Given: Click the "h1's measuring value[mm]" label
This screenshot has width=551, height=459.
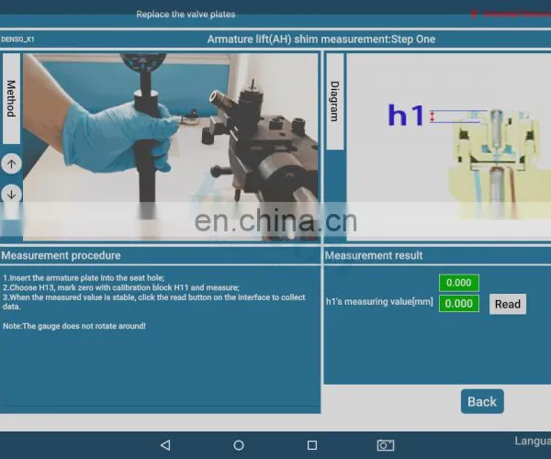Looking at the screenshot, I should [379, 302].
